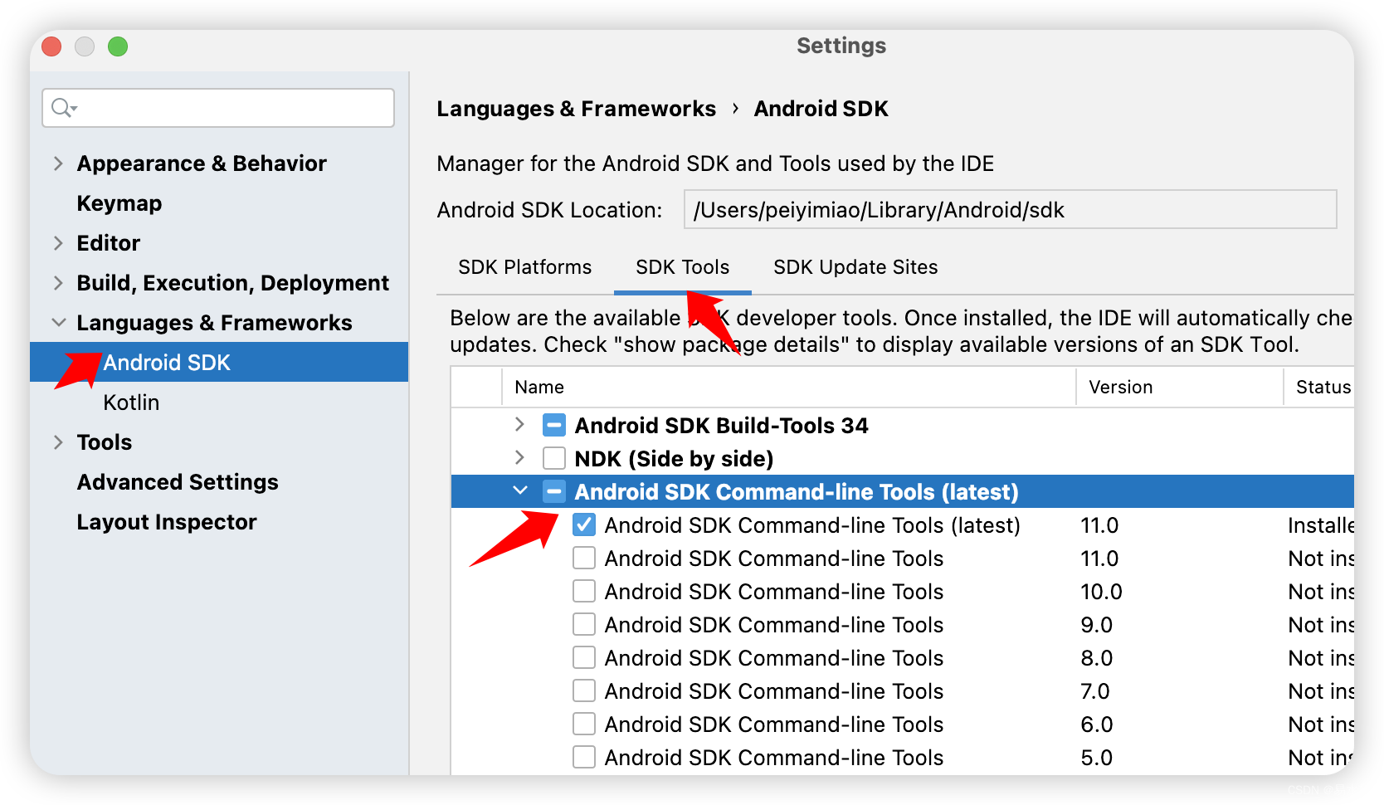Viewport: 1384px width, 805px height.
Task: Check Command-line Tools version 7.0 checkbox
Action: click(x=584, y=691)
